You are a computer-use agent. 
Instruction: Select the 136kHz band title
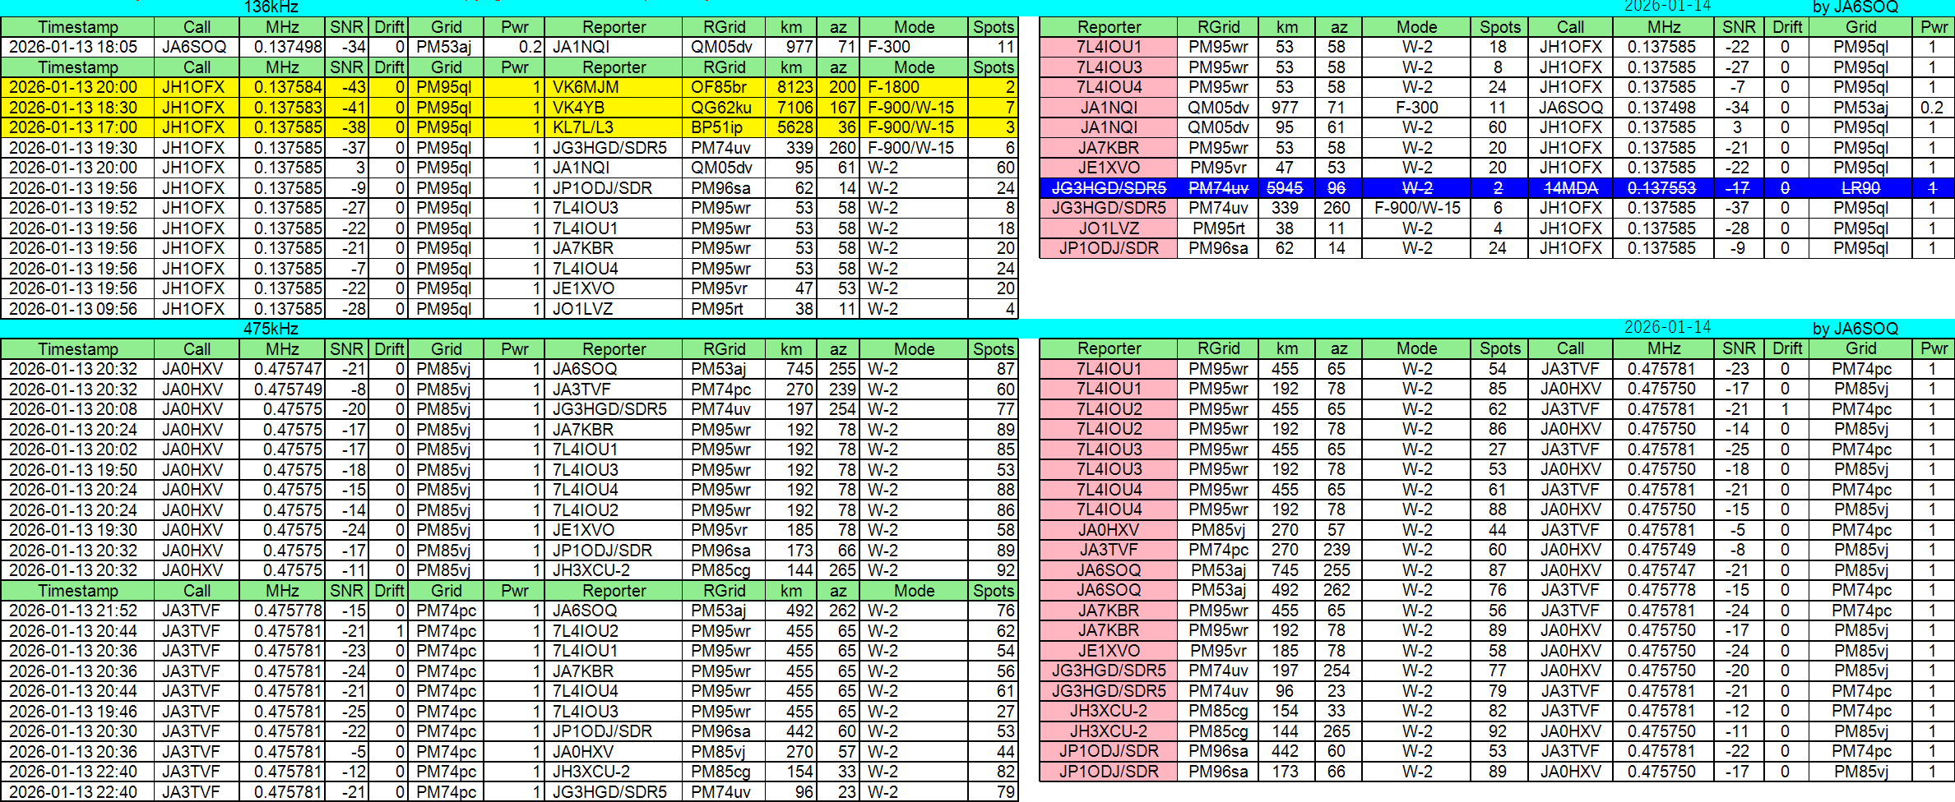[271, 7]
